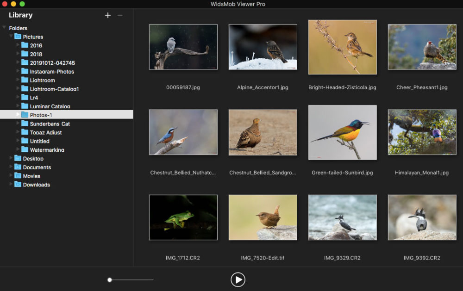463x291 pixels.
Task: Collapse the Folders section
Action: click(5, 28)
